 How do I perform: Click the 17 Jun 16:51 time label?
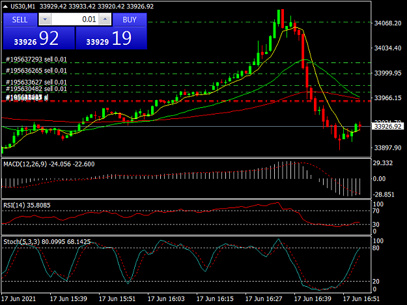[x=361, y=298]
